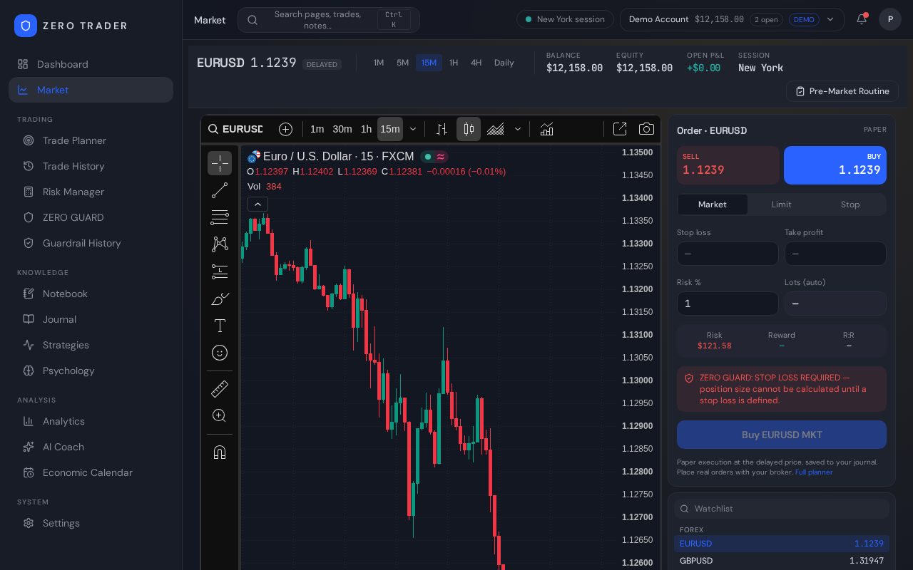Switch to the 1M timeframe
This screenshot has width=913, height=570.
(379, 63)
